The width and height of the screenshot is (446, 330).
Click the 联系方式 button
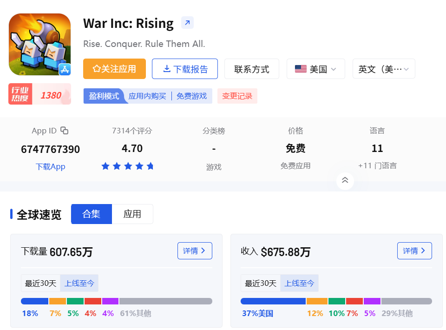pos(251,68)
